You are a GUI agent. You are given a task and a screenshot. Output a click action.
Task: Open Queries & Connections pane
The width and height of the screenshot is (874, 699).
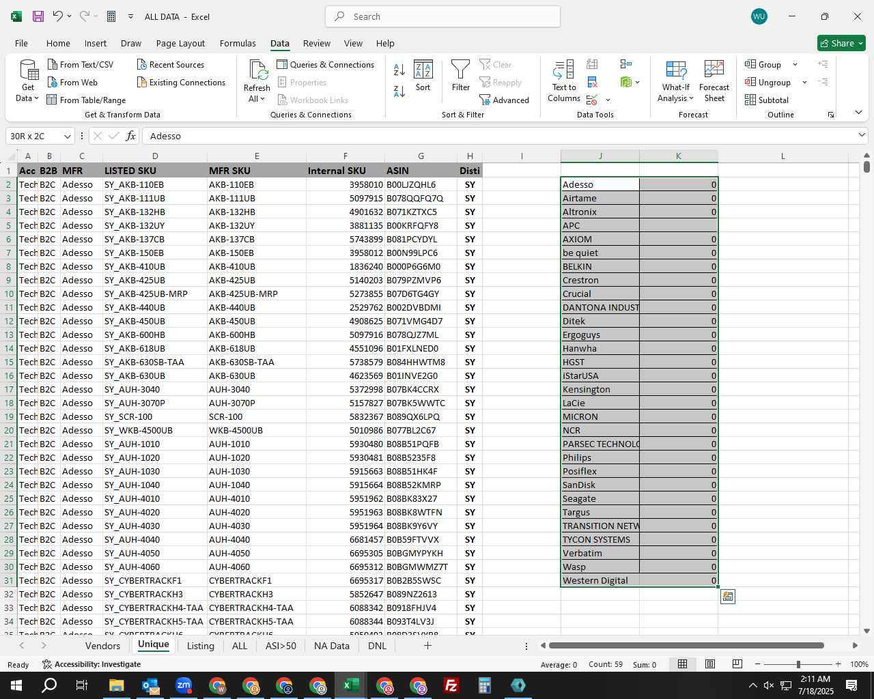(326, 64)
